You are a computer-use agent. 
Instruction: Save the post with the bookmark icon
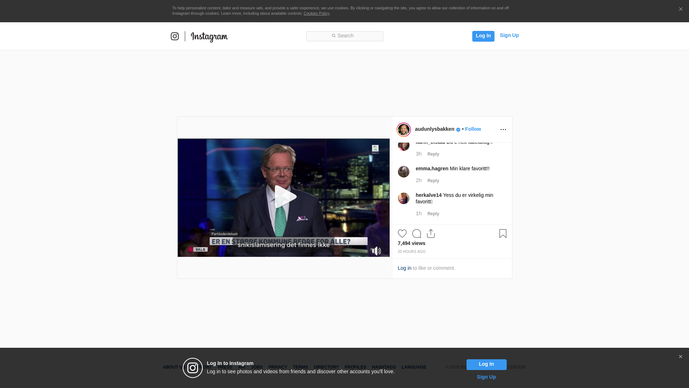tap(503, 234)
